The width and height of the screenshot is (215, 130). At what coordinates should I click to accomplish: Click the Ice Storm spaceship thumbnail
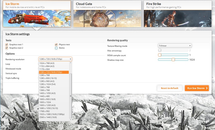click(37, 18)
